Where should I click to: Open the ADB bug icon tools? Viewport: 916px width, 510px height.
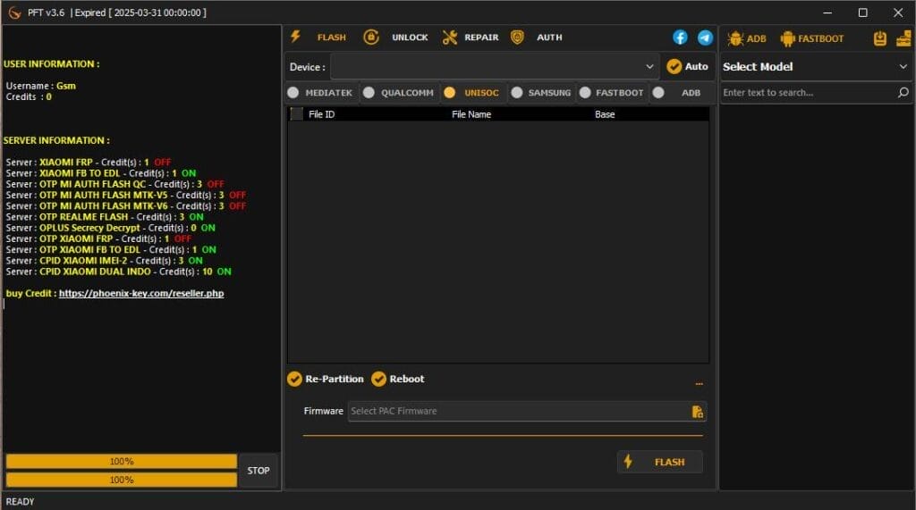tap(747, 38)
